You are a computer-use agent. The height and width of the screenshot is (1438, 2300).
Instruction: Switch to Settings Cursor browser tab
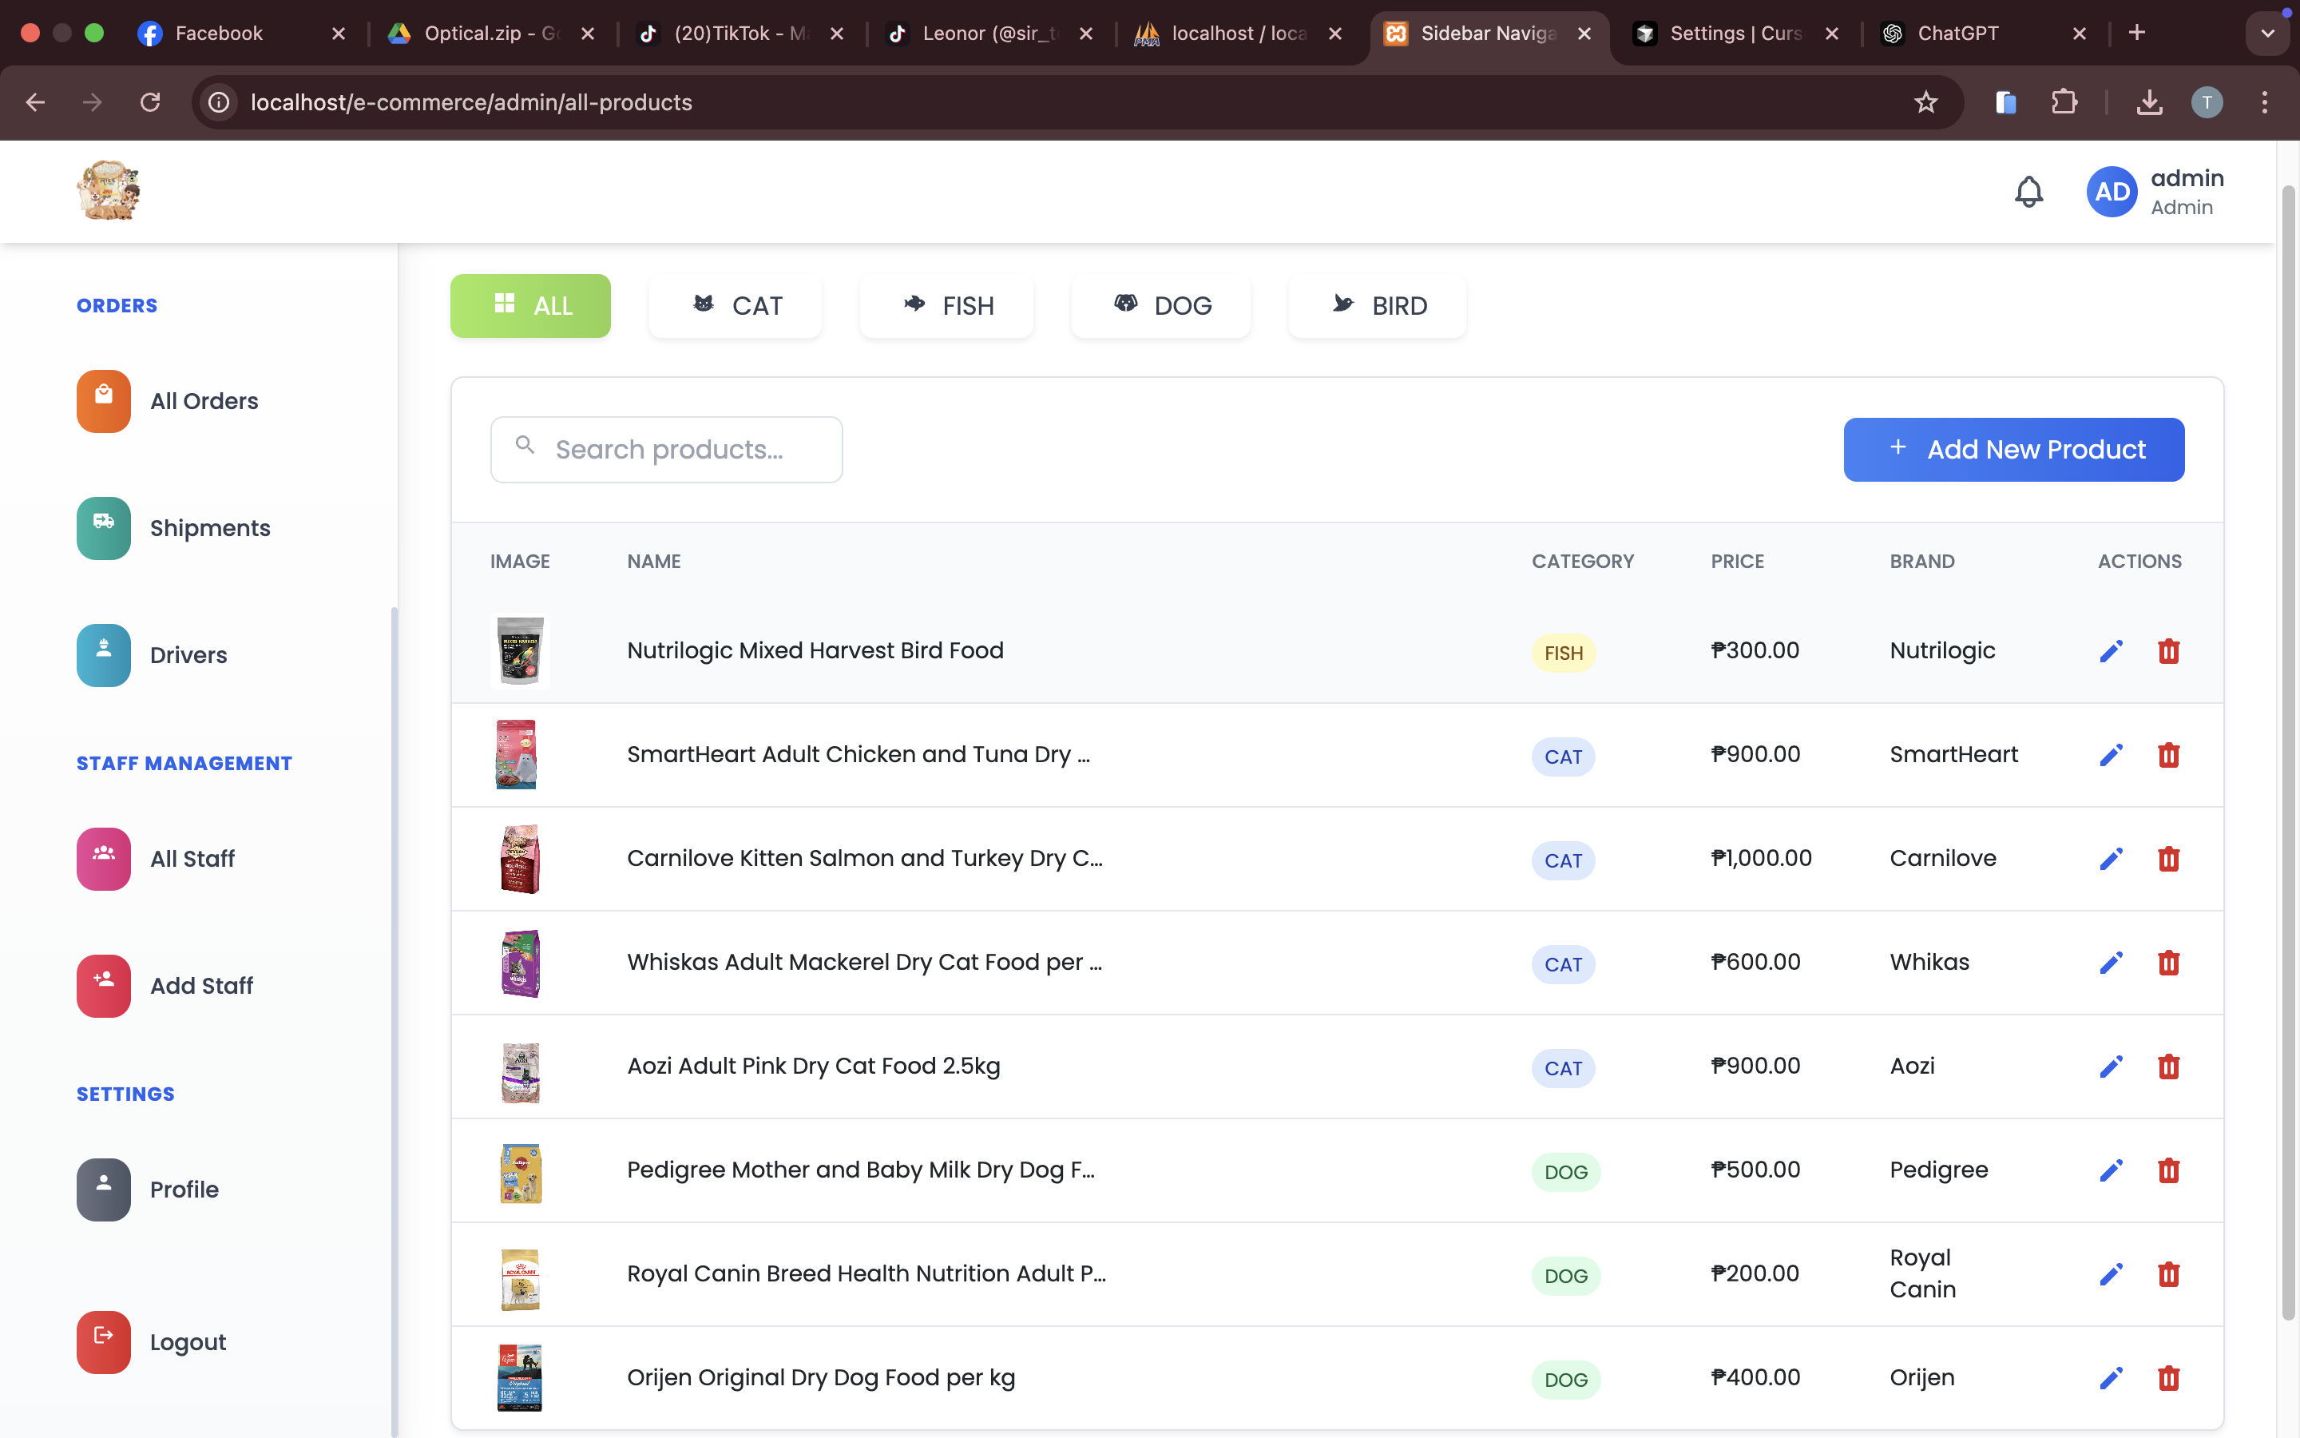(x=1735, y=34)
